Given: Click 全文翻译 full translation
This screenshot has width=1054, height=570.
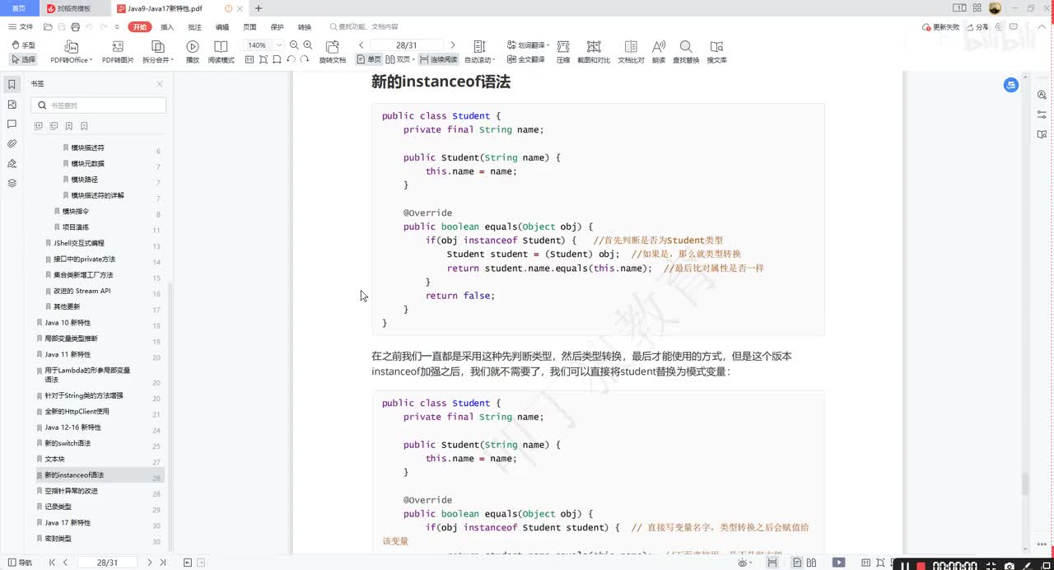Looking at the screenshot, I should (525, 59).
